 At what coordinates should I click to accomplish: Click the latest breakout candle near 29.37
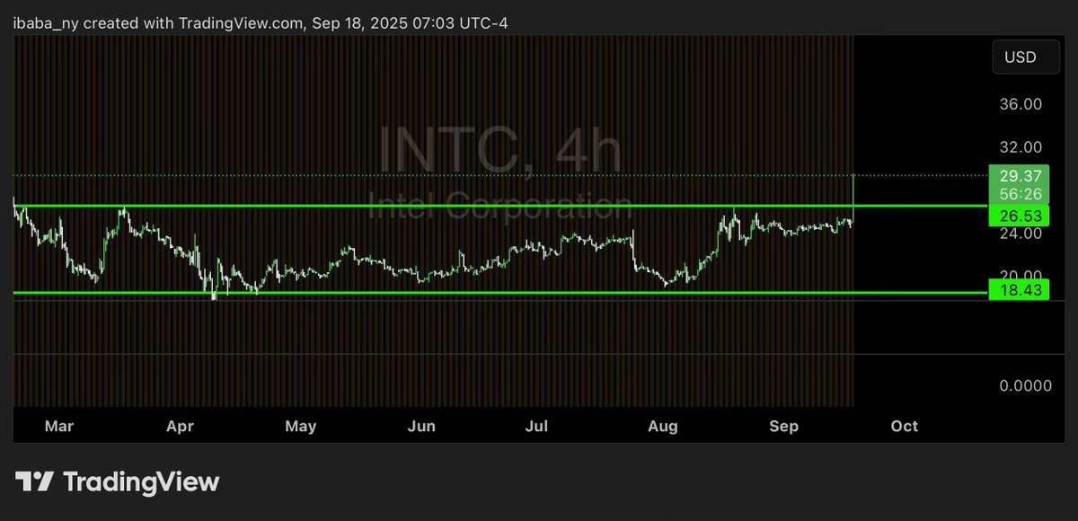[x=852, y=198]
